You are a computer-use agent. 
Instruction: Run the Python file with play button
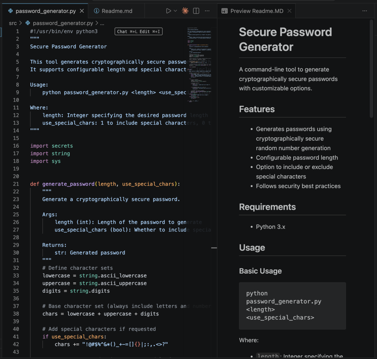point(168,11)
